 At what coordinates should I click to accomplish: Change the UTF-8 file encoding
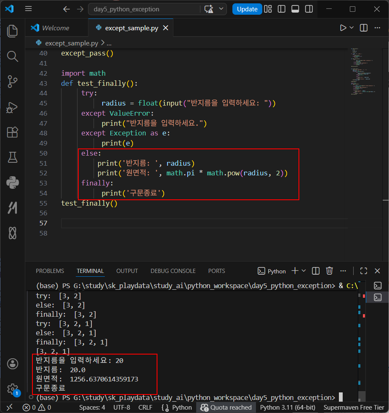coord(122,408)
